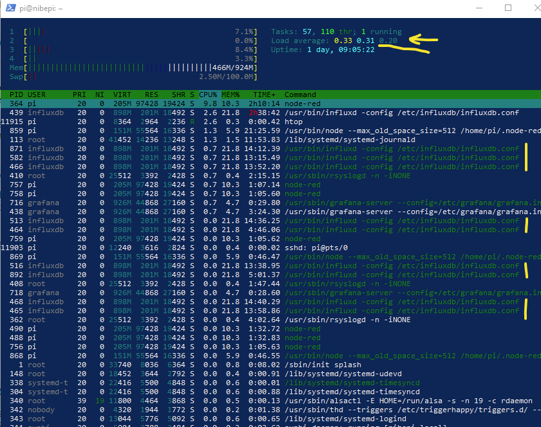Maximize the terminal window
Image resolution: width=541 pixels, height=427 pixels.
508,8
